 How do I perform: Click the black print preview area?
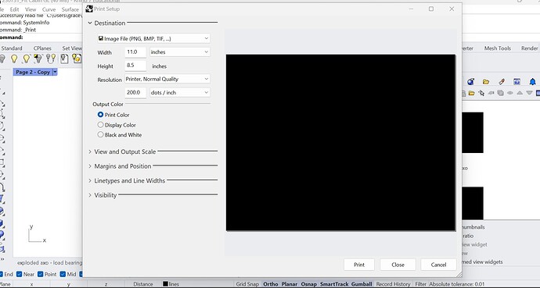click(340, 143)
